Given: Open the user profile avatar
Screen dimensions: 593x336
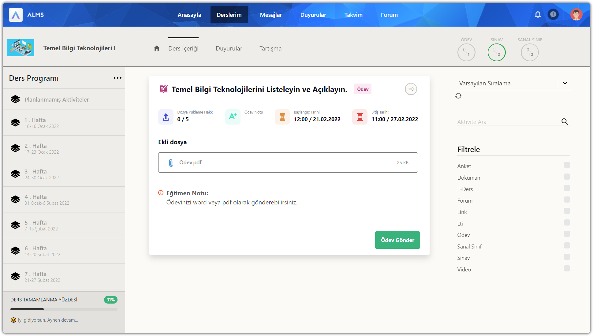Looking at the screenshot, I should click(x=576, y=14).
